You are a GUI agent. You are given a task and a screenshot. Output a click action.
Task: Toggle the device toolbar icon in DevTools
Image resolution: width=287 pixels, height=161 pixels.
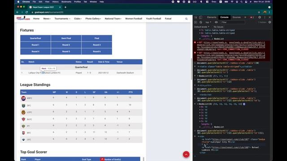[200, 17]
